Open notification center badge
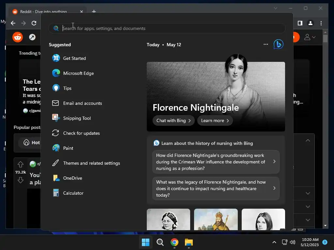The width and height of the screenshot is (334, 250). click(x=325, y=242)
